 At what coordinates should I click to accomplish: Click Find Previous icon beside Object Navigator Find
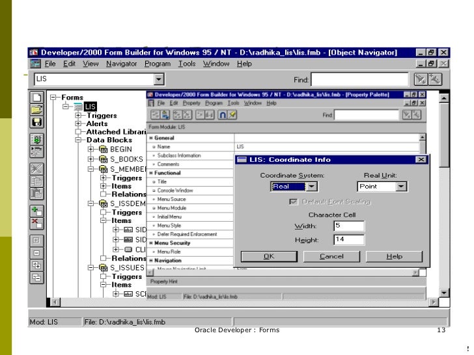[435, 79]
